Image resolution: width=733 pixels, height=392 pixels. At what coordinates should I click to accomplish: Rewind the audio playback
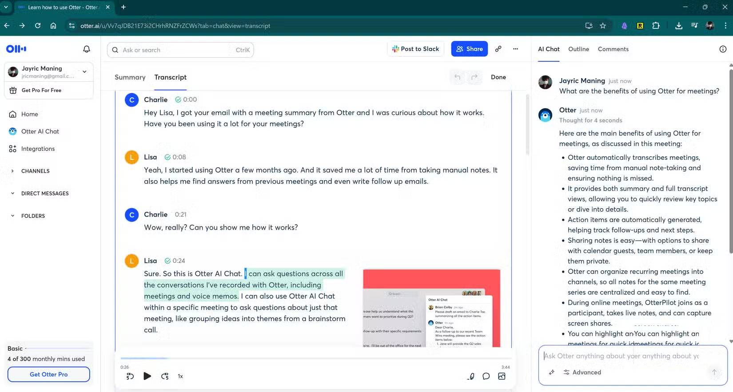pos(130,376)
